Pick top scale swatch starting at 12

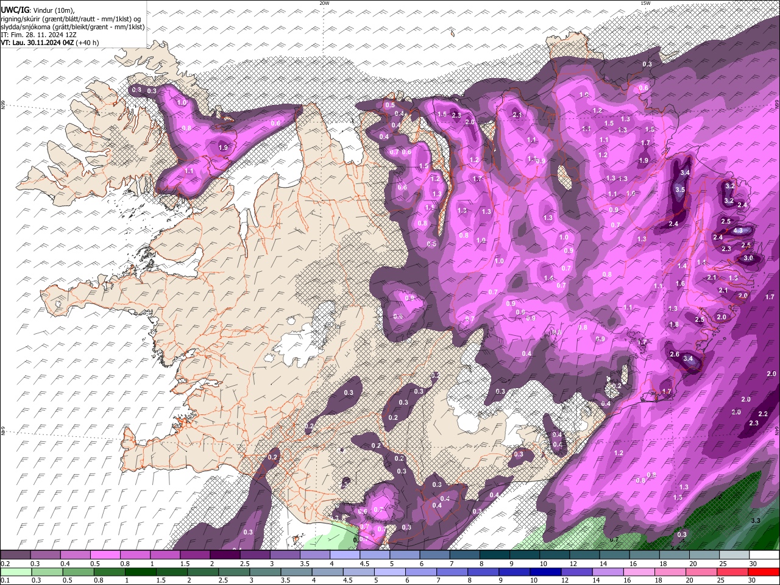tap(585, 555)
